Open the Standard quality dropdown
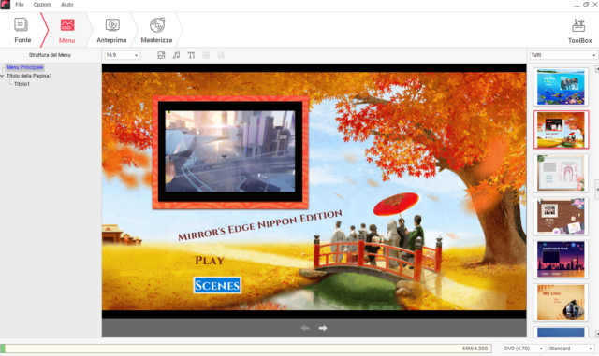 [571, 349]
